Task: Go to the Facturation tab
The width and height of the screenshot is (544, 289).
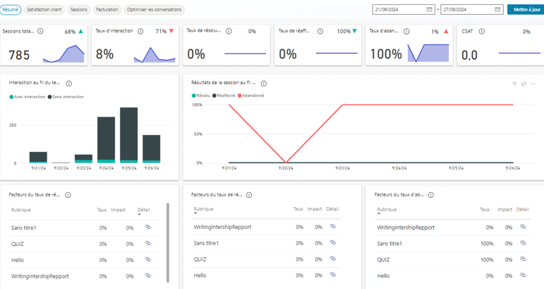Action: (107, 10)
